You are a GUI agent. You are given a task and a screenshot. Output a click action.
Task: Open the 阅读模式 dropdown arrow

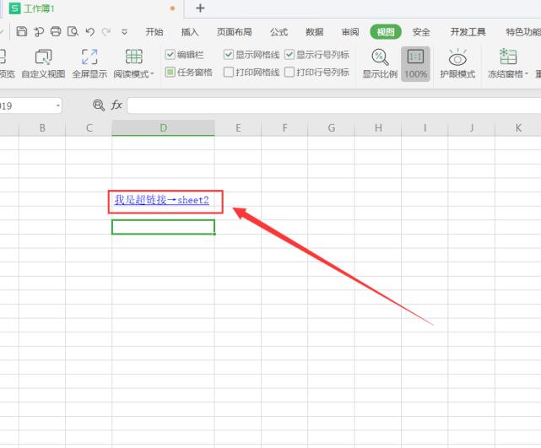152,73
